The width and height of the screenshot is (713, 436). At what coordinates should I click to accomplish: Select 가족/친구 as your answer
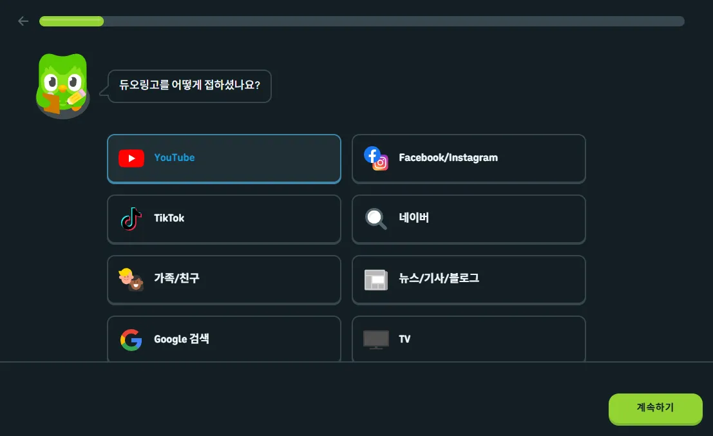pos(224,280)
